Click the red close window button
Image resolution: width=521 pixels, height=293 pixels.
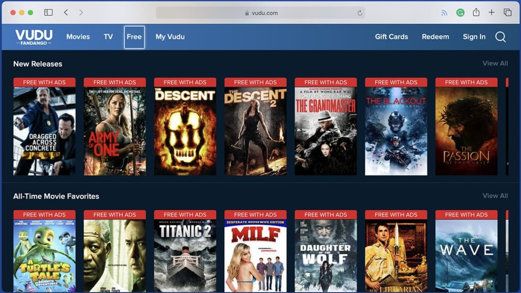[13, 13]
